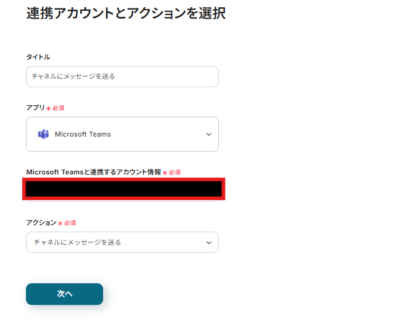The image size is (395, 320).
Task: Open the アプリ combo box
Action: (x=122, y=134)
